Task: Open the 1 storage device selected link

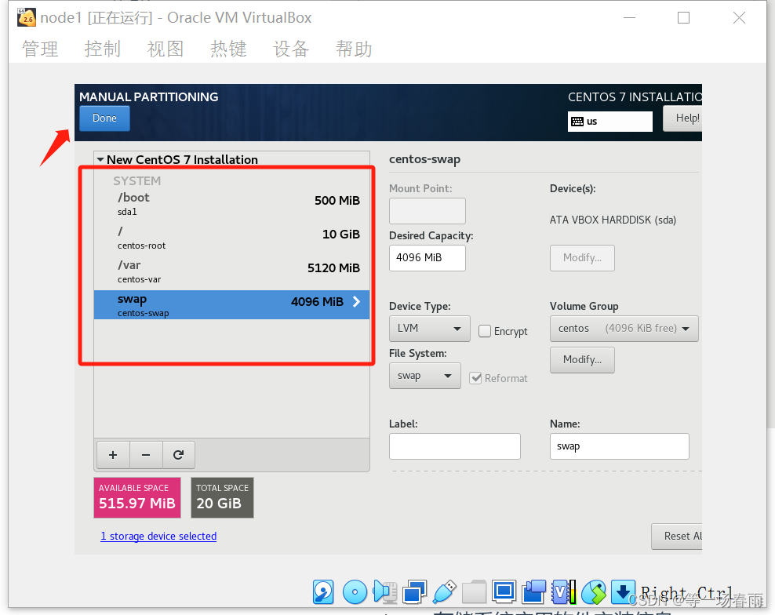Action: coord(158,537)
